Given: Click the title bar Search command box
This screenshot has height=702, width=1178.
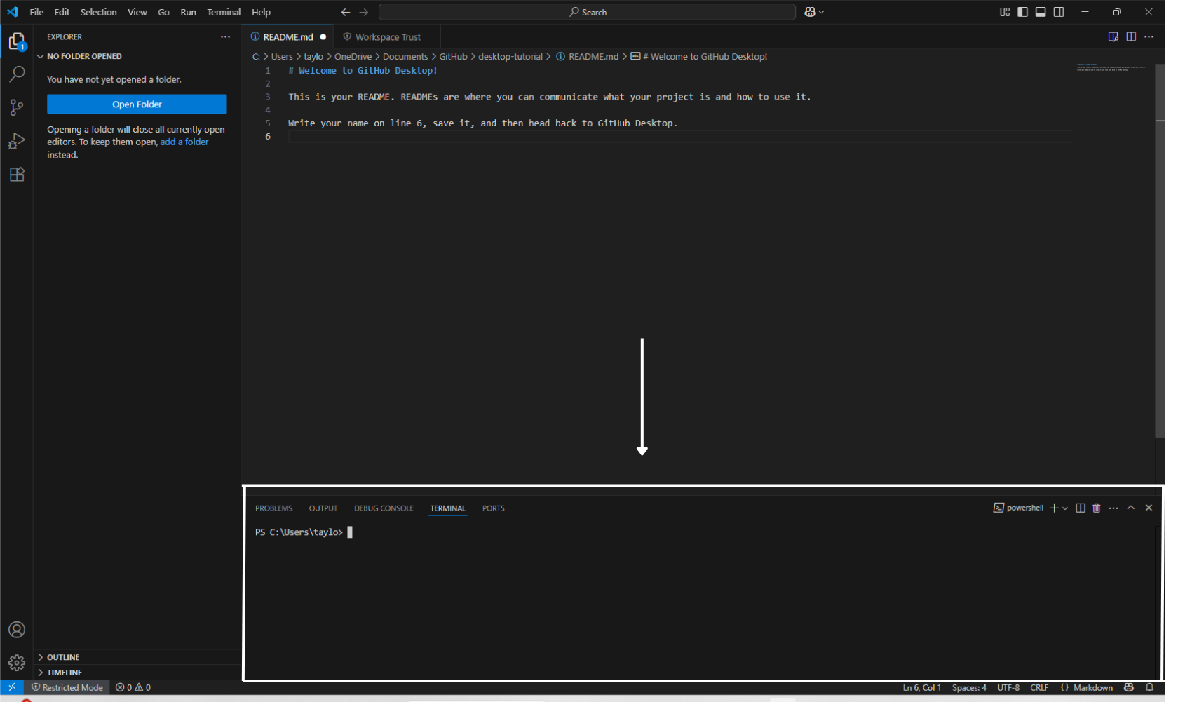Looking at the screenshot, I should tap(587, 12).
